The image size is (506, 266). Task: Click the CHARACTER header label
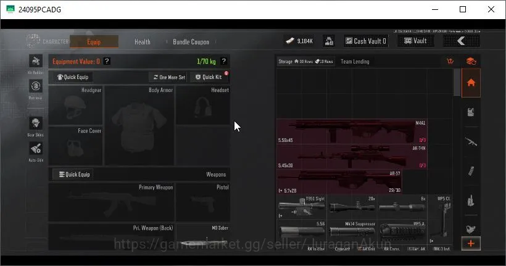point(56,41)
